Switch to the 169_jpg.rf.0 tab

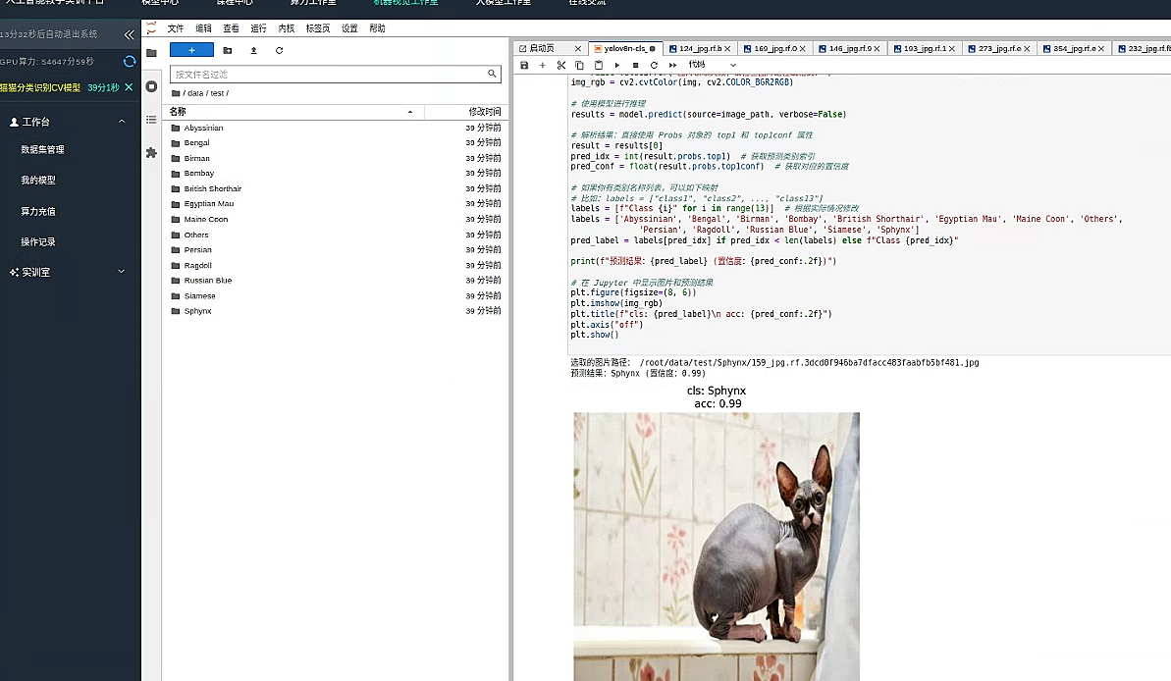click(x=774, y=48)
